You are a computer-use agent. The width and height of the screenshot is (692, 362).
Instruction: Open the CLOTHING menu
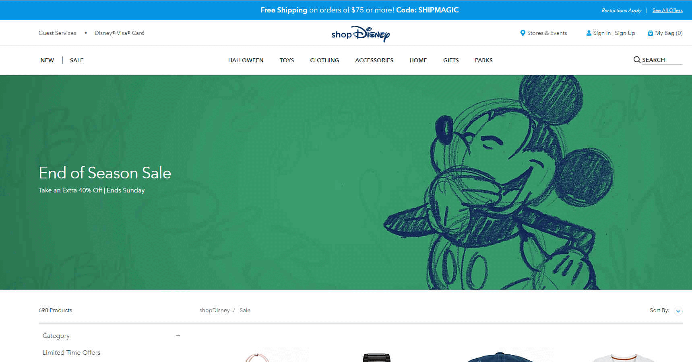point(324,60)
